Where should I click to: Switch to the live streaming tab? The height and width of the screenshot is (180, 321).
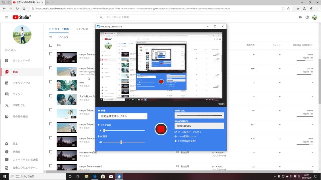coord(81,29)
